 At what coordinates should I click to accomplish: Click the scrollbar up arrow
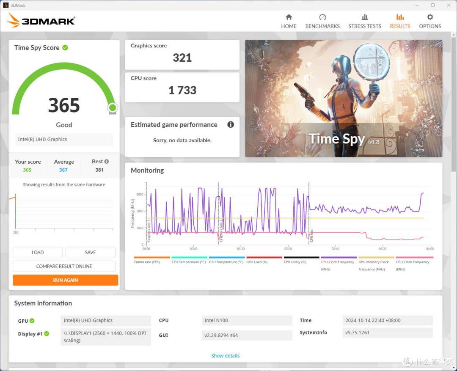click(454, 35)
